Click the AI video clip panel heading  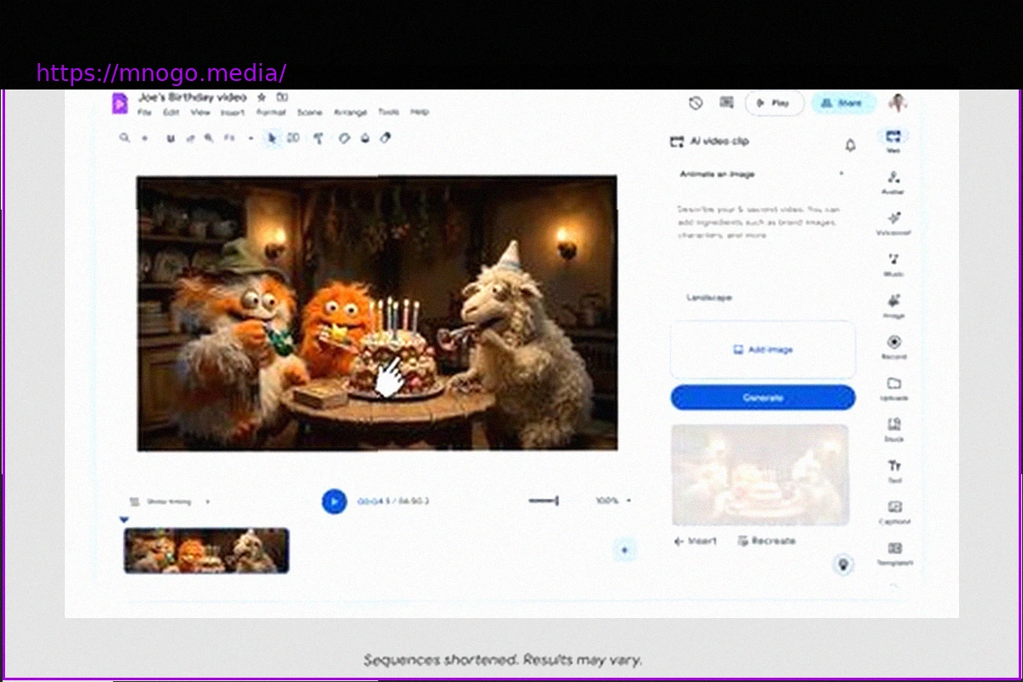[720, 142]
